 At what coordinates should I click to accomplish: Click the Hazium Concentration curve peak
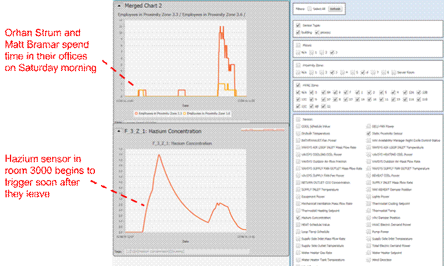pos(159,156)
